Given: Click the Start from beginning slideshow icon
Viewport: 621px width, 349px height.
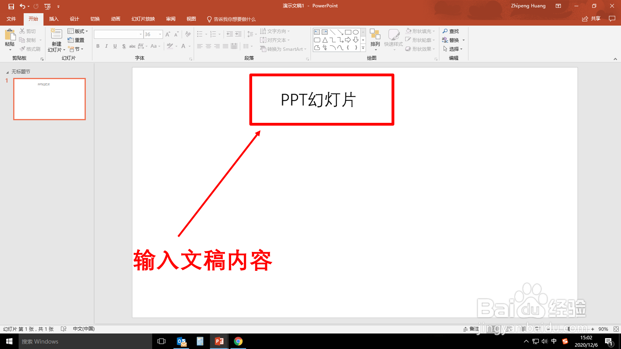Looking at the screenshot, I should click(48, 6).
